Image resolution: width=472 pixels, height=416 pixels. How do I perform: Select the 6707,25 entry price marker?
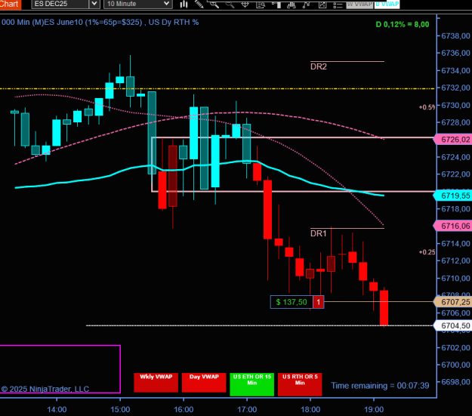(x=452, y=302)
